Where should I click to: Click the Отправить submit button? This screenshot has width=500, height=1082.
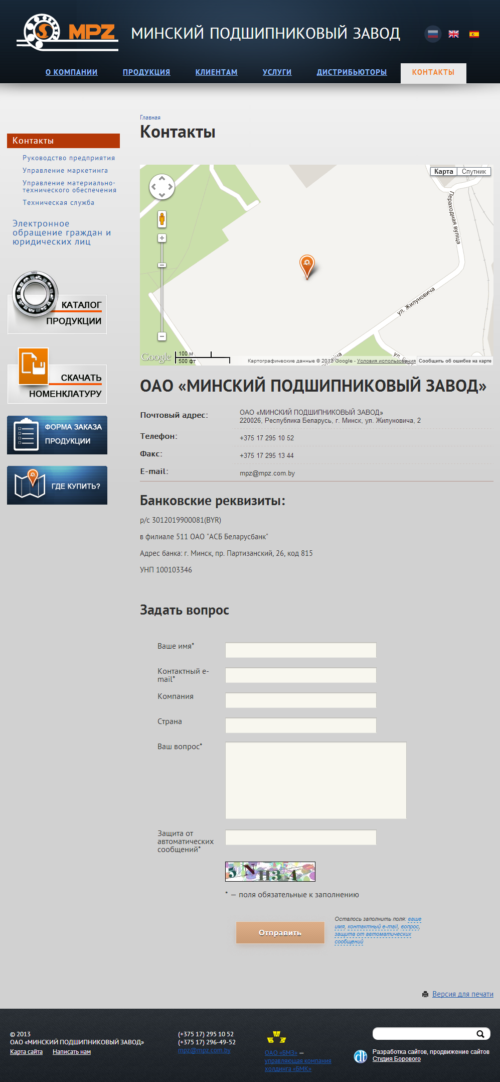(x=280, y=933)
